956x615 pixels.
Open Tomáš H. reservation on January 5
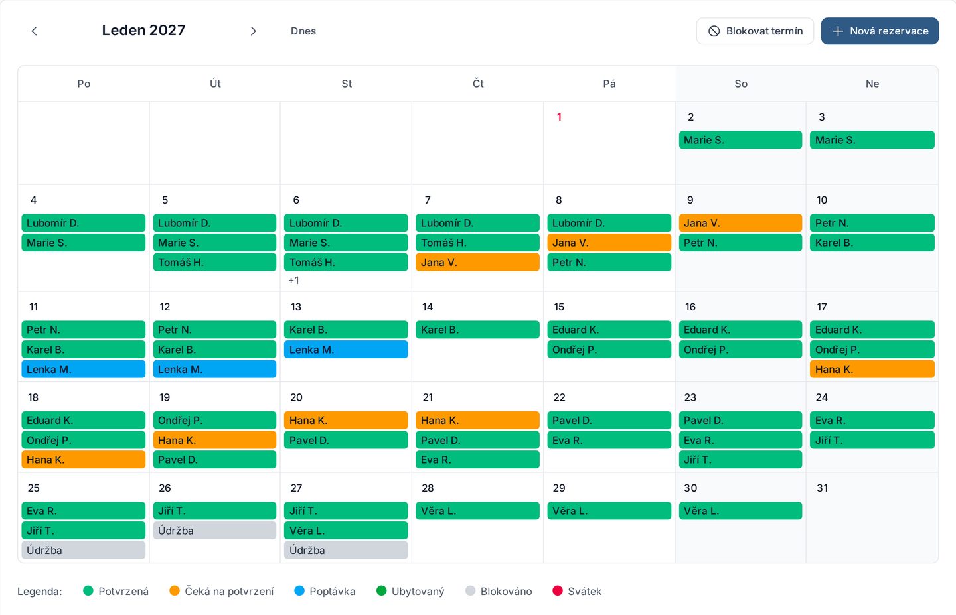pyautogui.click(x=214, y=263)
